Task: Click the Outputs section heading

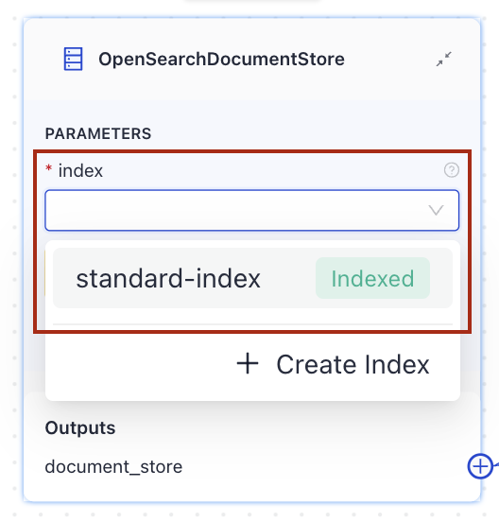Action: pyautogui.click(x=80, y=427)
